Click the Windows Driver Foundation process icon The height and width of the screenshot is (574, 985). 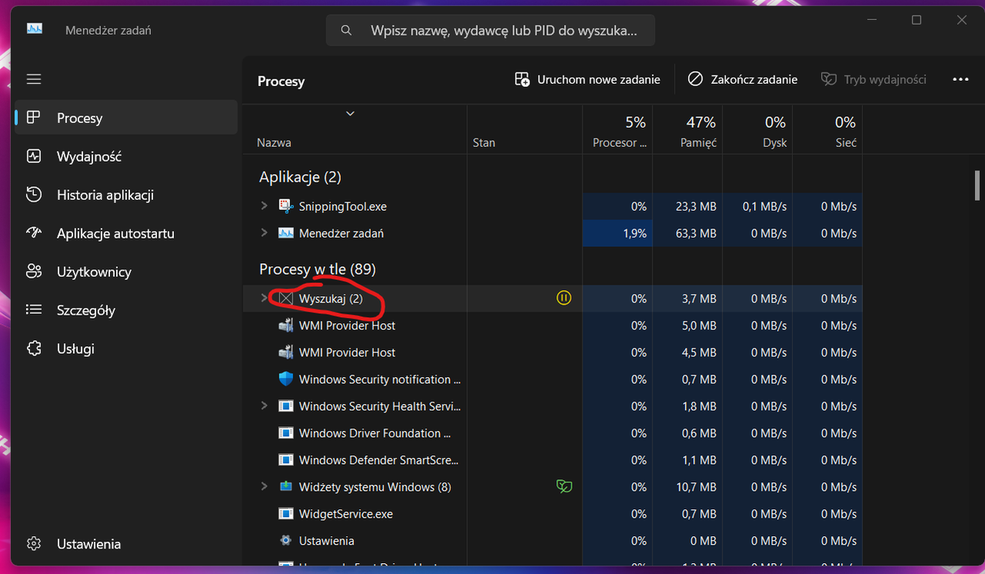click(x=286, y=433)
